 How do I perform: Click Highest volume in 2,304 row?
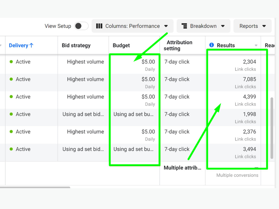coord(86,62)
